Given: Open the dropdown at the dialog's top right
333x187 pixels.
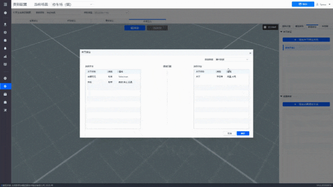Looking at the screenshot, I should [232, 60].
